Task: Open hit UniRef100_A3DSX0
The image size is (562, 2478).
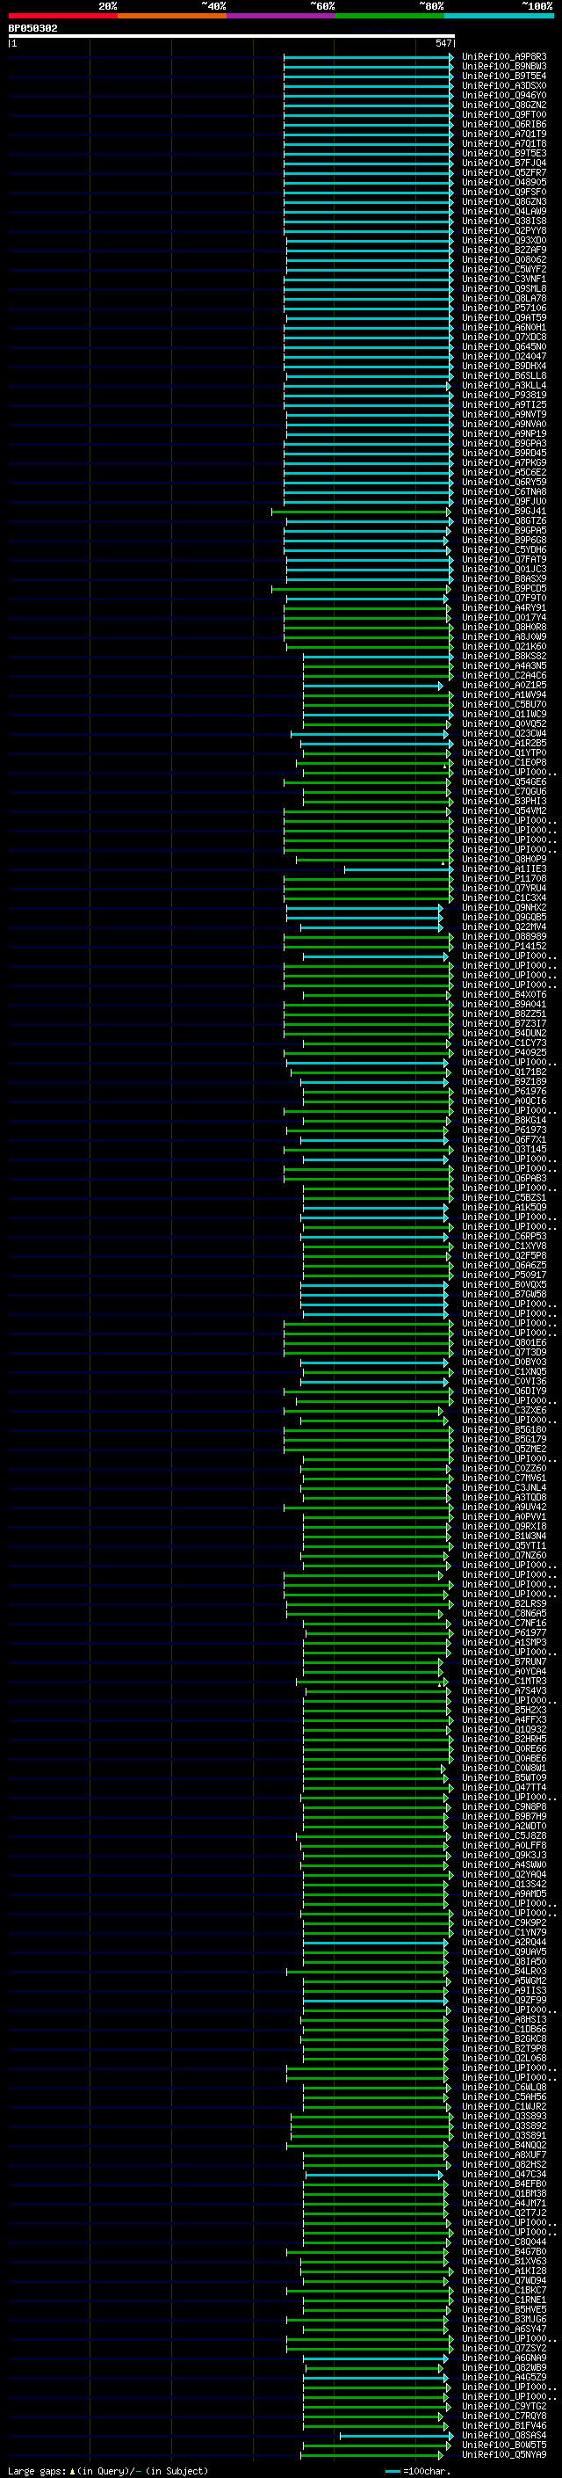Action: (503, 85)
